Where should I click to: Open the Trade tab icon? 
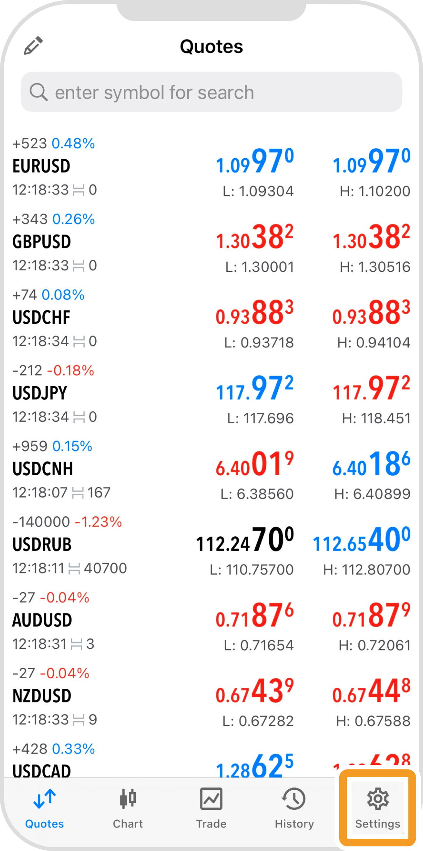(x=211, y=798)
